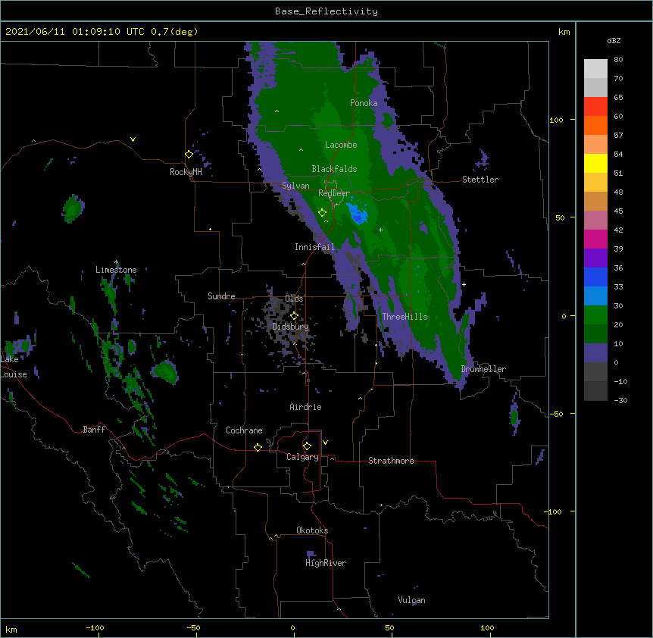Click the pink 45 dBZ legend swatch
Viewport: 653px width, 638px height.
coord(595,220)
